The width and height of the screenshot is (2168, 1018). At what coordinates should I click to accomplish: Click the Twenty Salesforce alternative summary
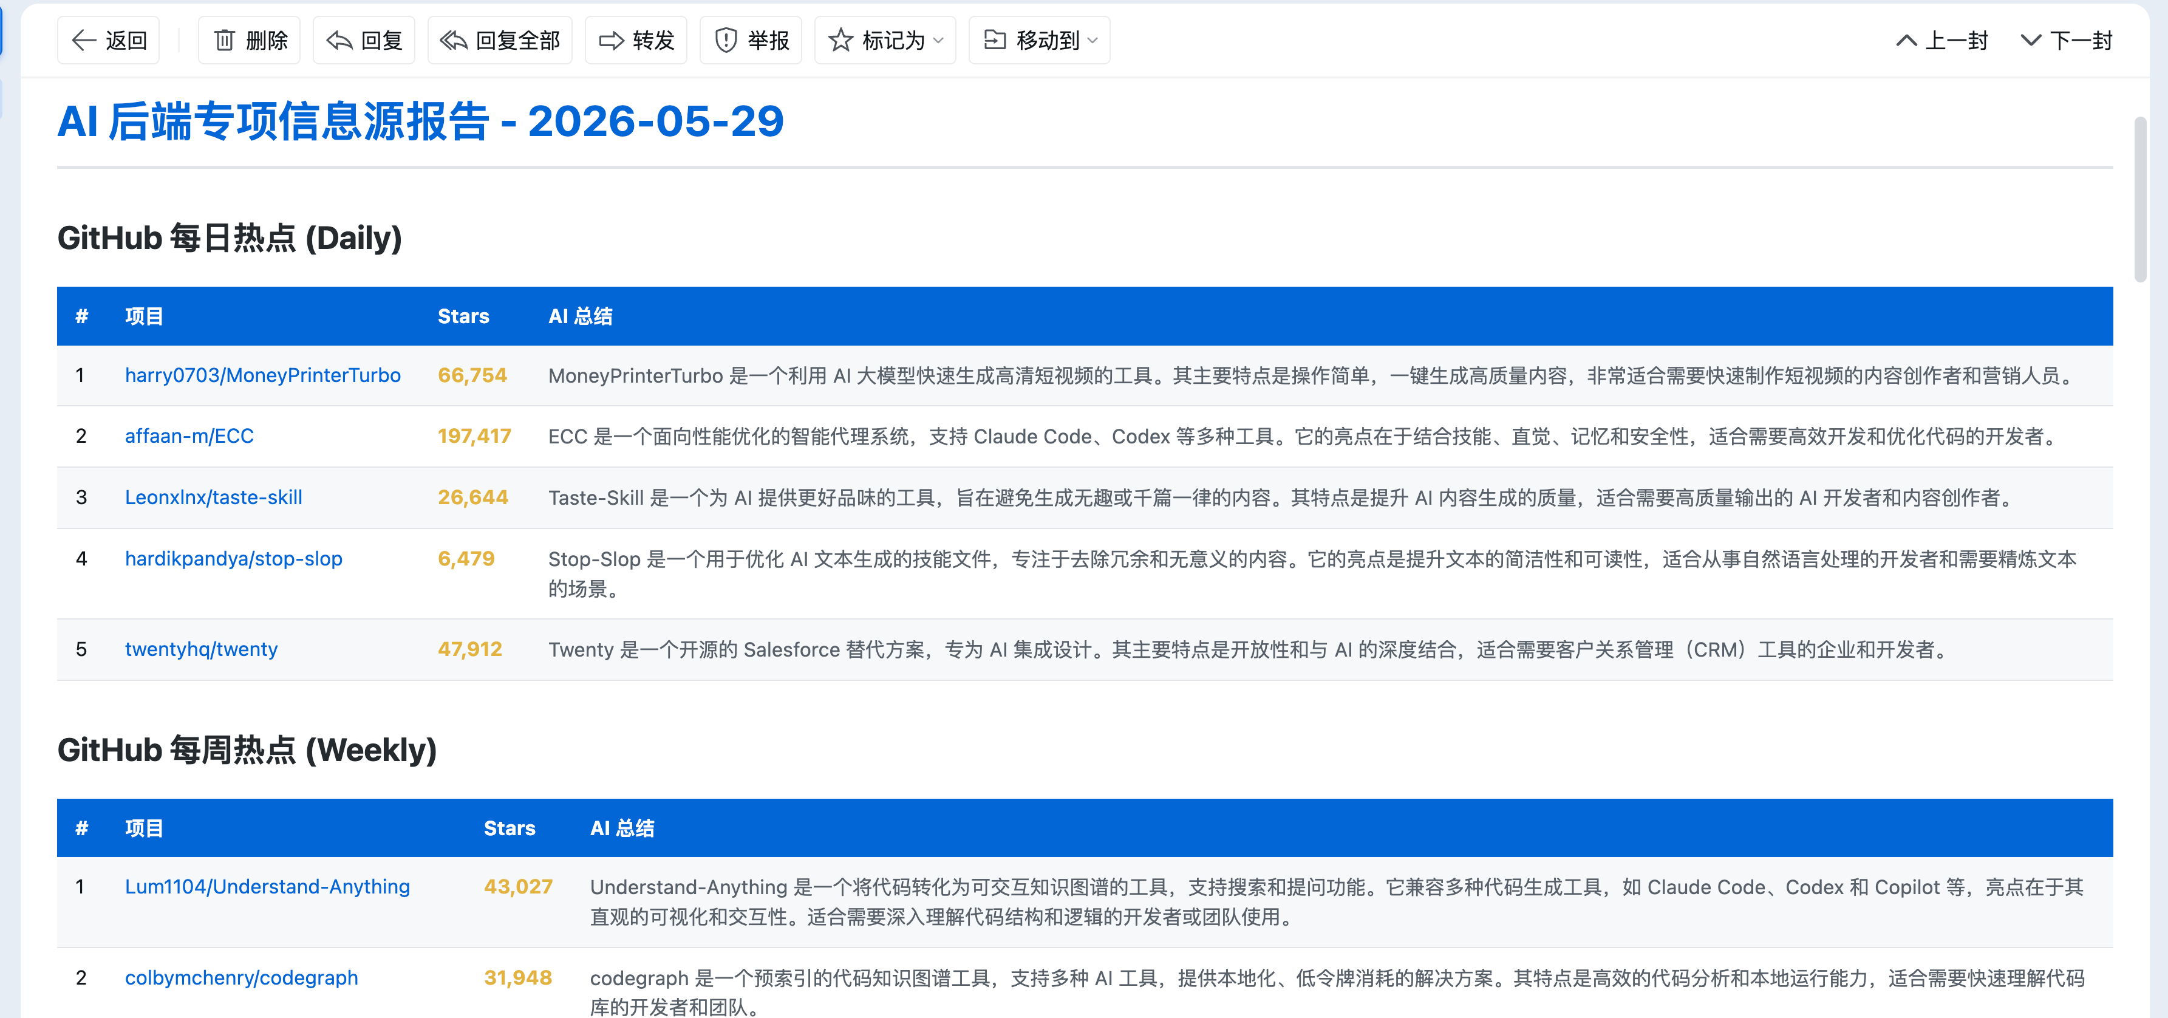[1250, 649]
